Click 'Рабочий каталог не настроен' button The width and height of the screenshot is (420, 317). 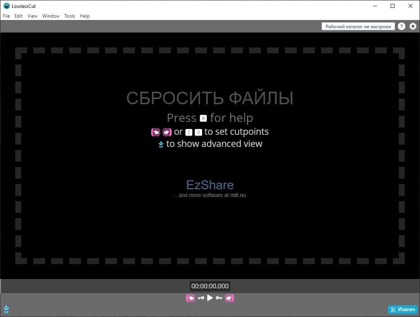point(358,26)
